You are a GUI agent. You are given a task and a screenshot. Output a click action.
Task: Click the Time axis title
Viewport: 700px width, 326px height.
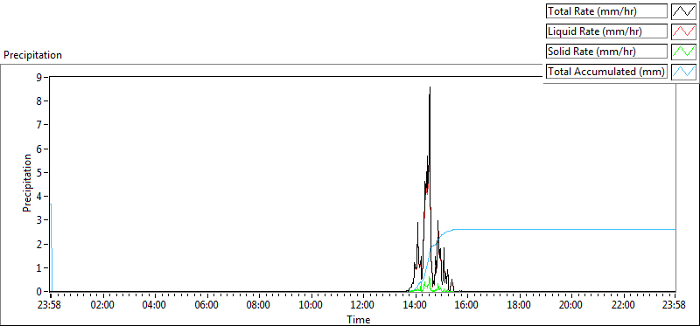359,319
